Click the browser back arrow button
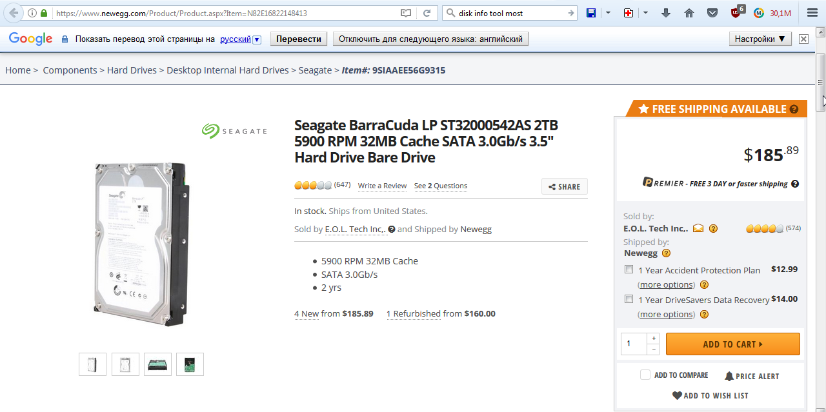 pyautogui.click(x=14, y=13)
